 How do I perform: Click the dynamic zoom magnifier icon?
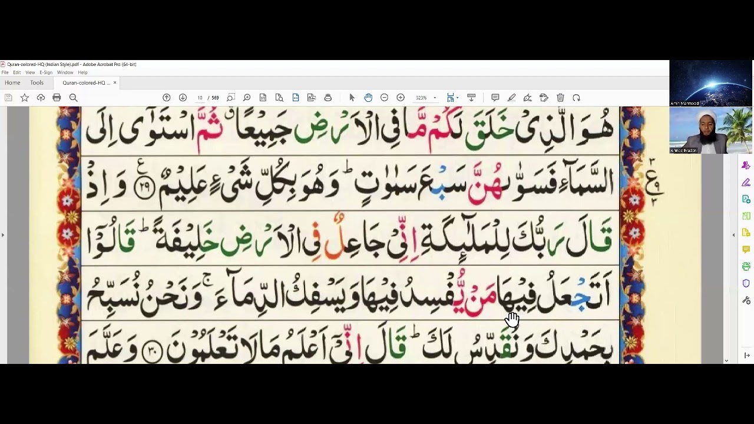pyautogui.click(x=247, y=98)
